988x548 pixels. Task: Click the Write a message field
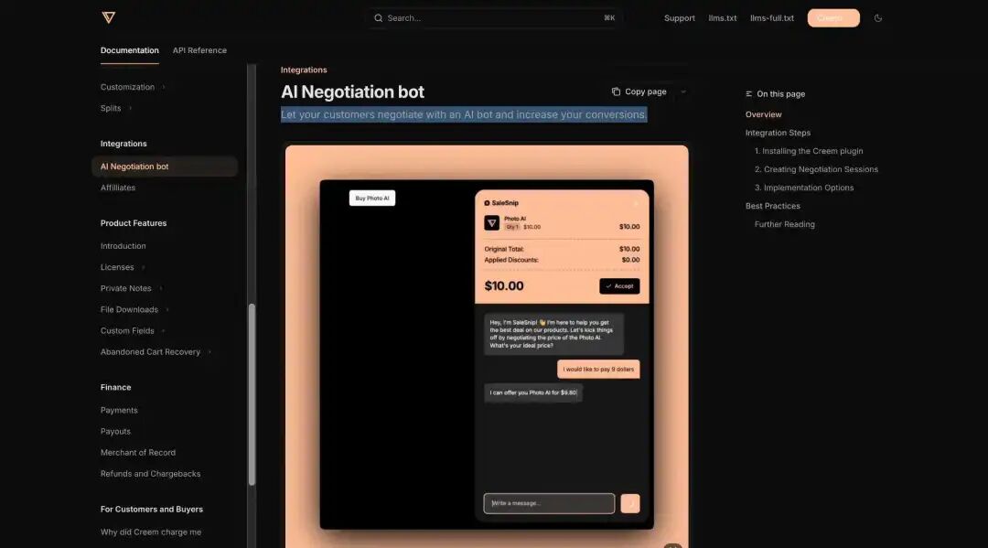[x=549, y=503]
